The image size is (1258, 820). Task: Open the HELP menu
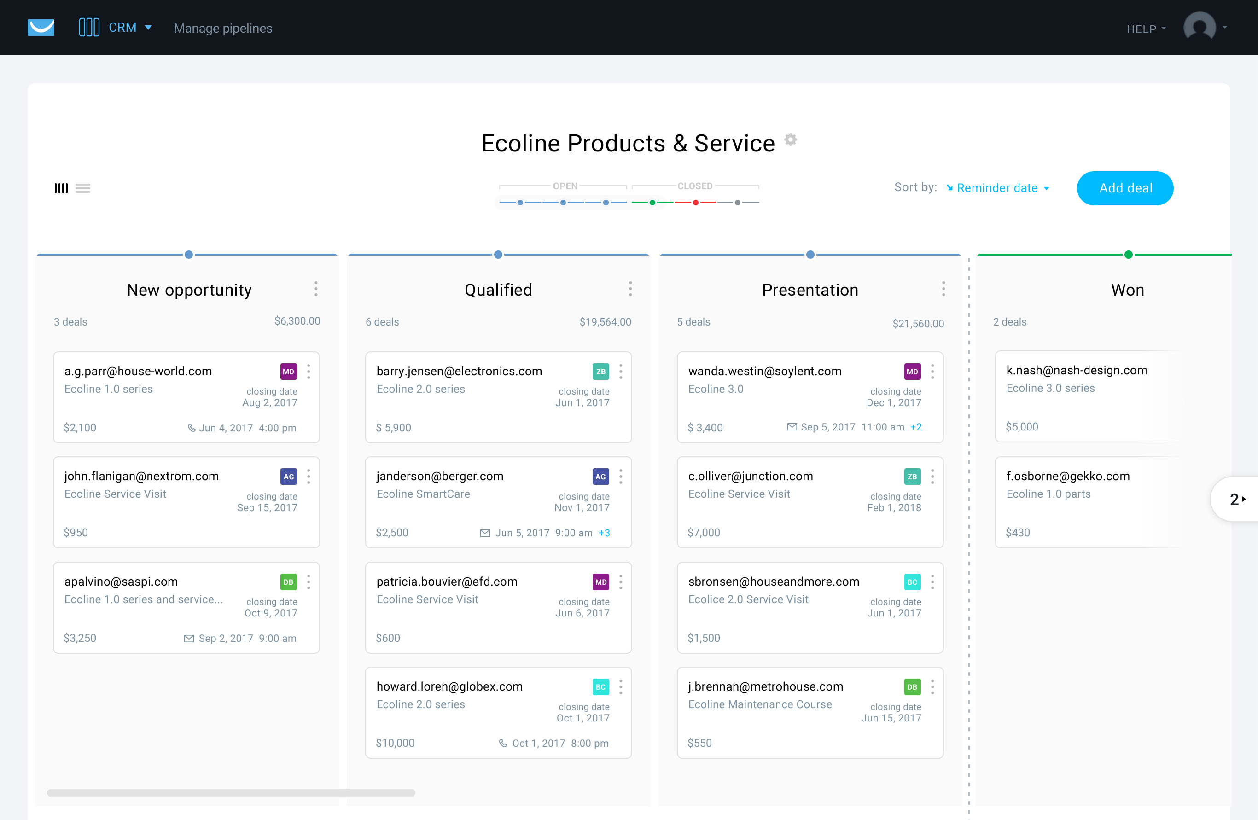(x=1145, y=29)
